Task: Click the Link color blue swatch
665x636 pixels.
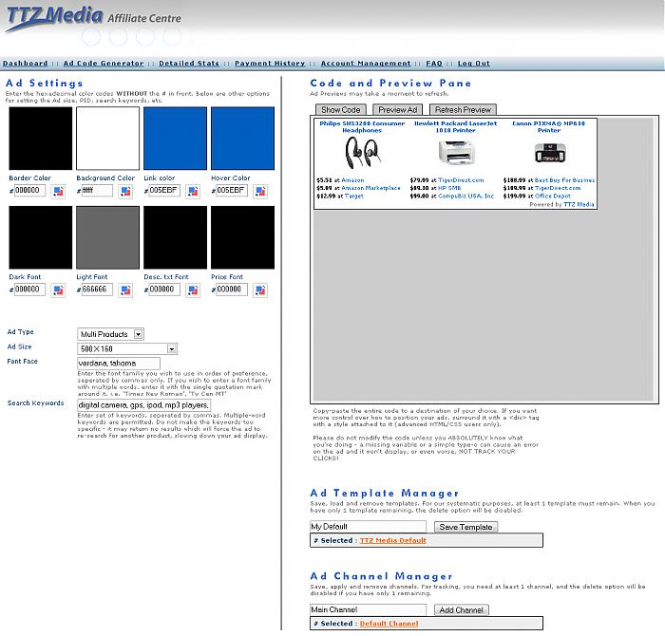Action: [x=175, y=139]
